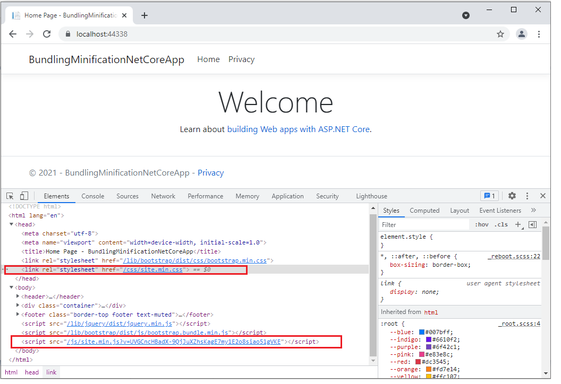
Task: Open the DevTools customize three-dot menu
Action: (x=527, y=196)
